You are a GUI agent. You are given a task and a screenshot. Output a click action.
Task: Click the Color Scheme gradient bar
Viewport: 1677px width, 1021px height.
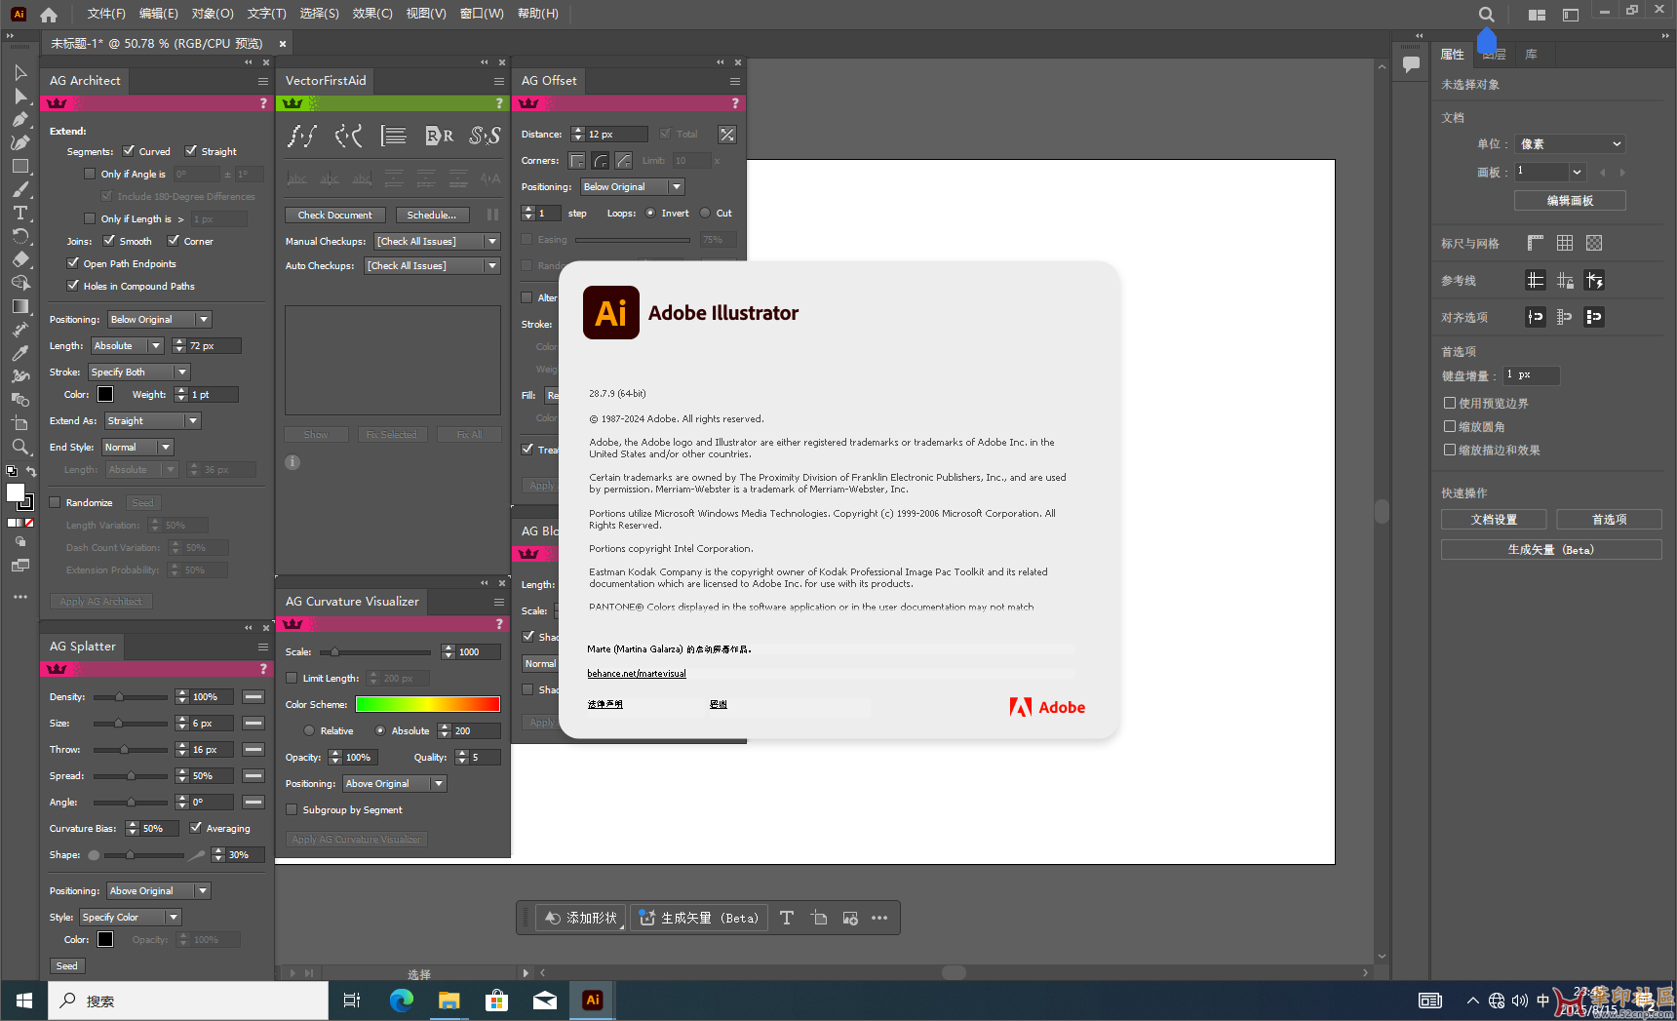point(427,705)
